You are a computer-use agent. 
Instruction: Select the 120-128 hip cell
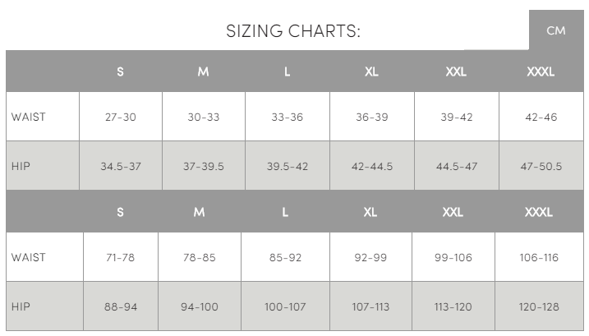click(x=539, y=306)
